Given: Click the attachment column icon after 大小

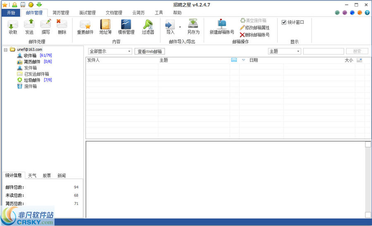Looking at the screenshot, I should [360, 60].
